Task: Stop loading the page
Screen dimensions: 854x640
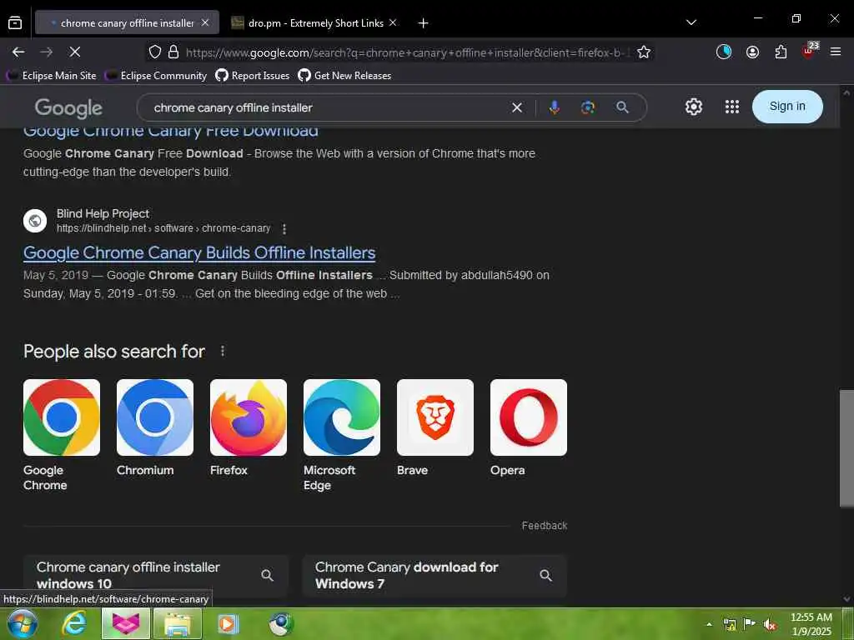Action: point(75,52)
